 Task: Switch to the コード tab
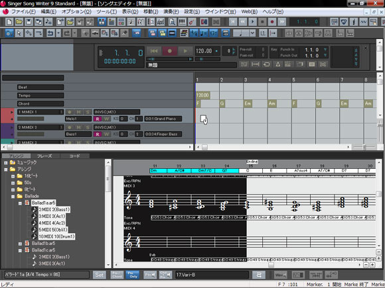pyautogui.click(x=74, y=156)
